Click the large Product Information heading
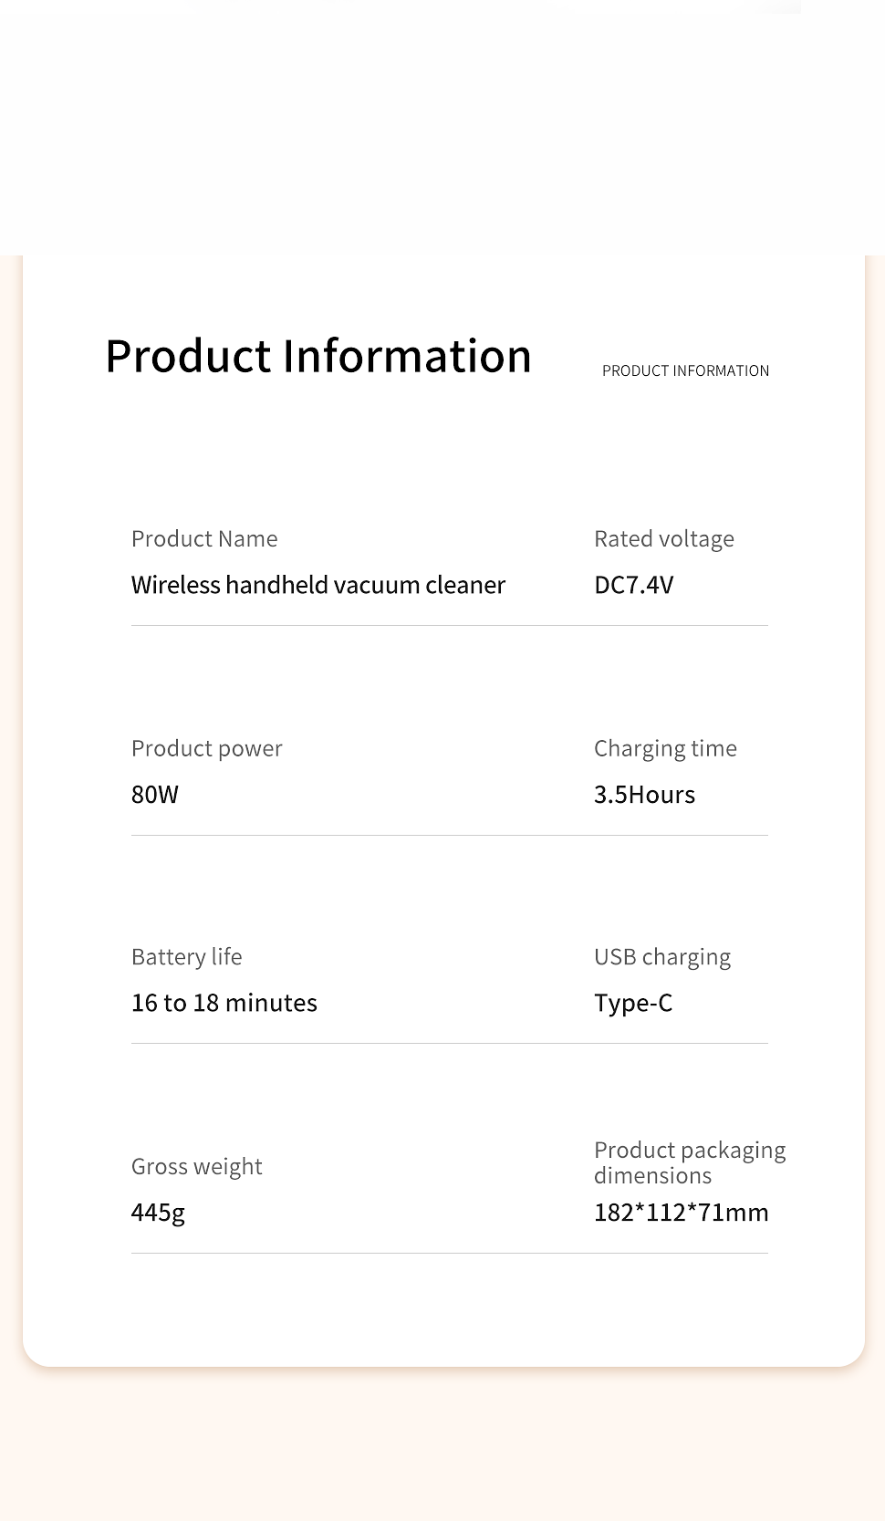Screen dimensions: 885x1521 (x=318, y=356)
